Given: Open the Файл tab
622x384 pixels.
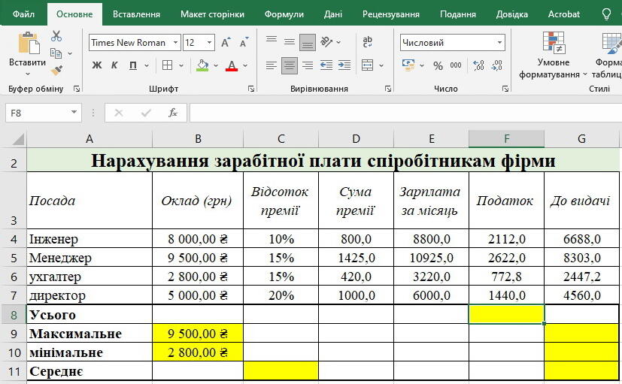Looking at the screenshot, I should tap(23, 14).
